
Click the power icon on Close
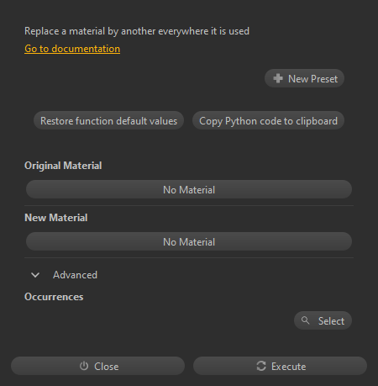point(84,366)
